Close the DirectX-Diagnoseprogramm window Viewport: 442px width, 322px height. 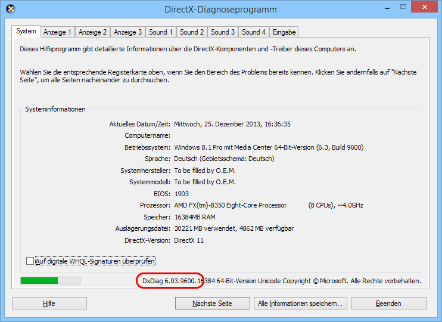pyautogui.click(x=424, y=7)
